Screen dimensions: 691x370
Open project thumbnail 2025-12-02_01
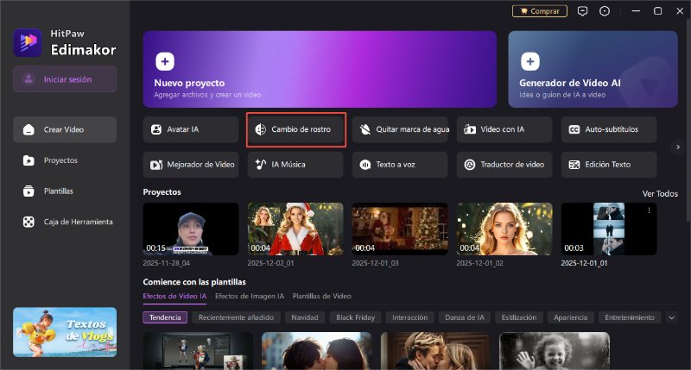pos(295,229)
